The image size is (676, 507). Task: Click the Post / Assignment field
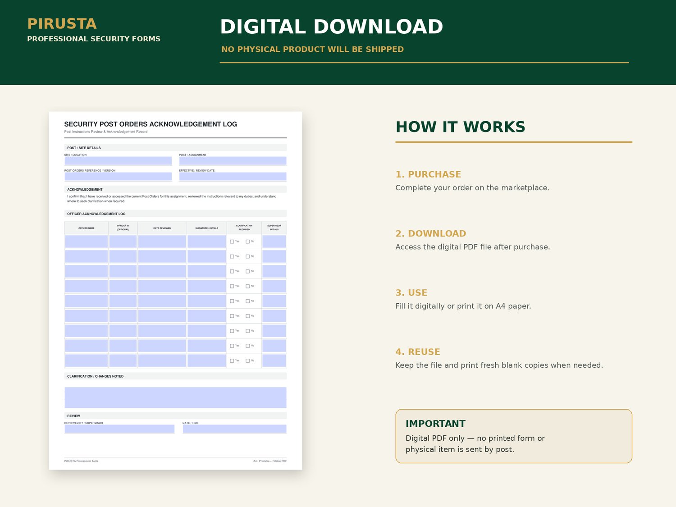pyautogui.click(x=233, y=161)
